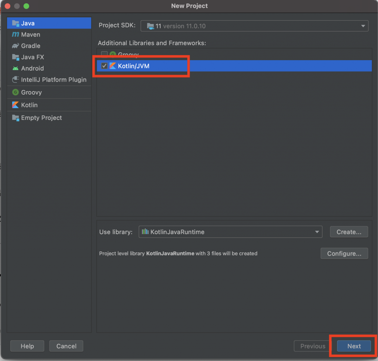Click the Kotlin logo icon in sidebar
The image size is (378, 361).
click(16, 105)
